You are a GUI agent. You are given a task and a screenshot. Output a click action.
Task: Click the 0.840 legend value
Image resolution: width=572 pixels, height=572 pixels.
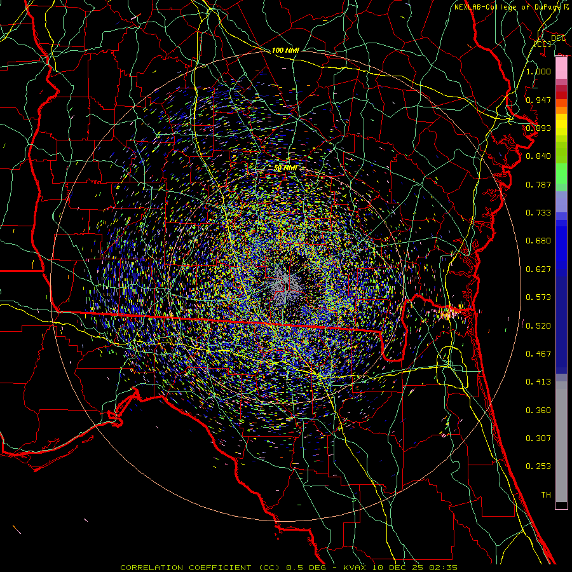click(538, 156)
